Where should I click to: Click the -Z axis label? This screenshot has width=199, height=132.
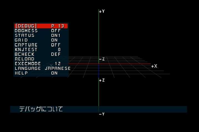pyautogui.click(x=102, y=59)
